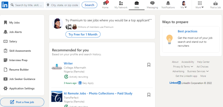Click the Interview Prep icon
This screenshot has width=223, height=107.
click(x=5, y=60)
